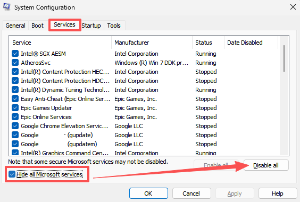Image resolution: width=300 pixels, height=202 pixels.
Task: Sort by the Date Disabled column header
Action: [x=251, y=43]
